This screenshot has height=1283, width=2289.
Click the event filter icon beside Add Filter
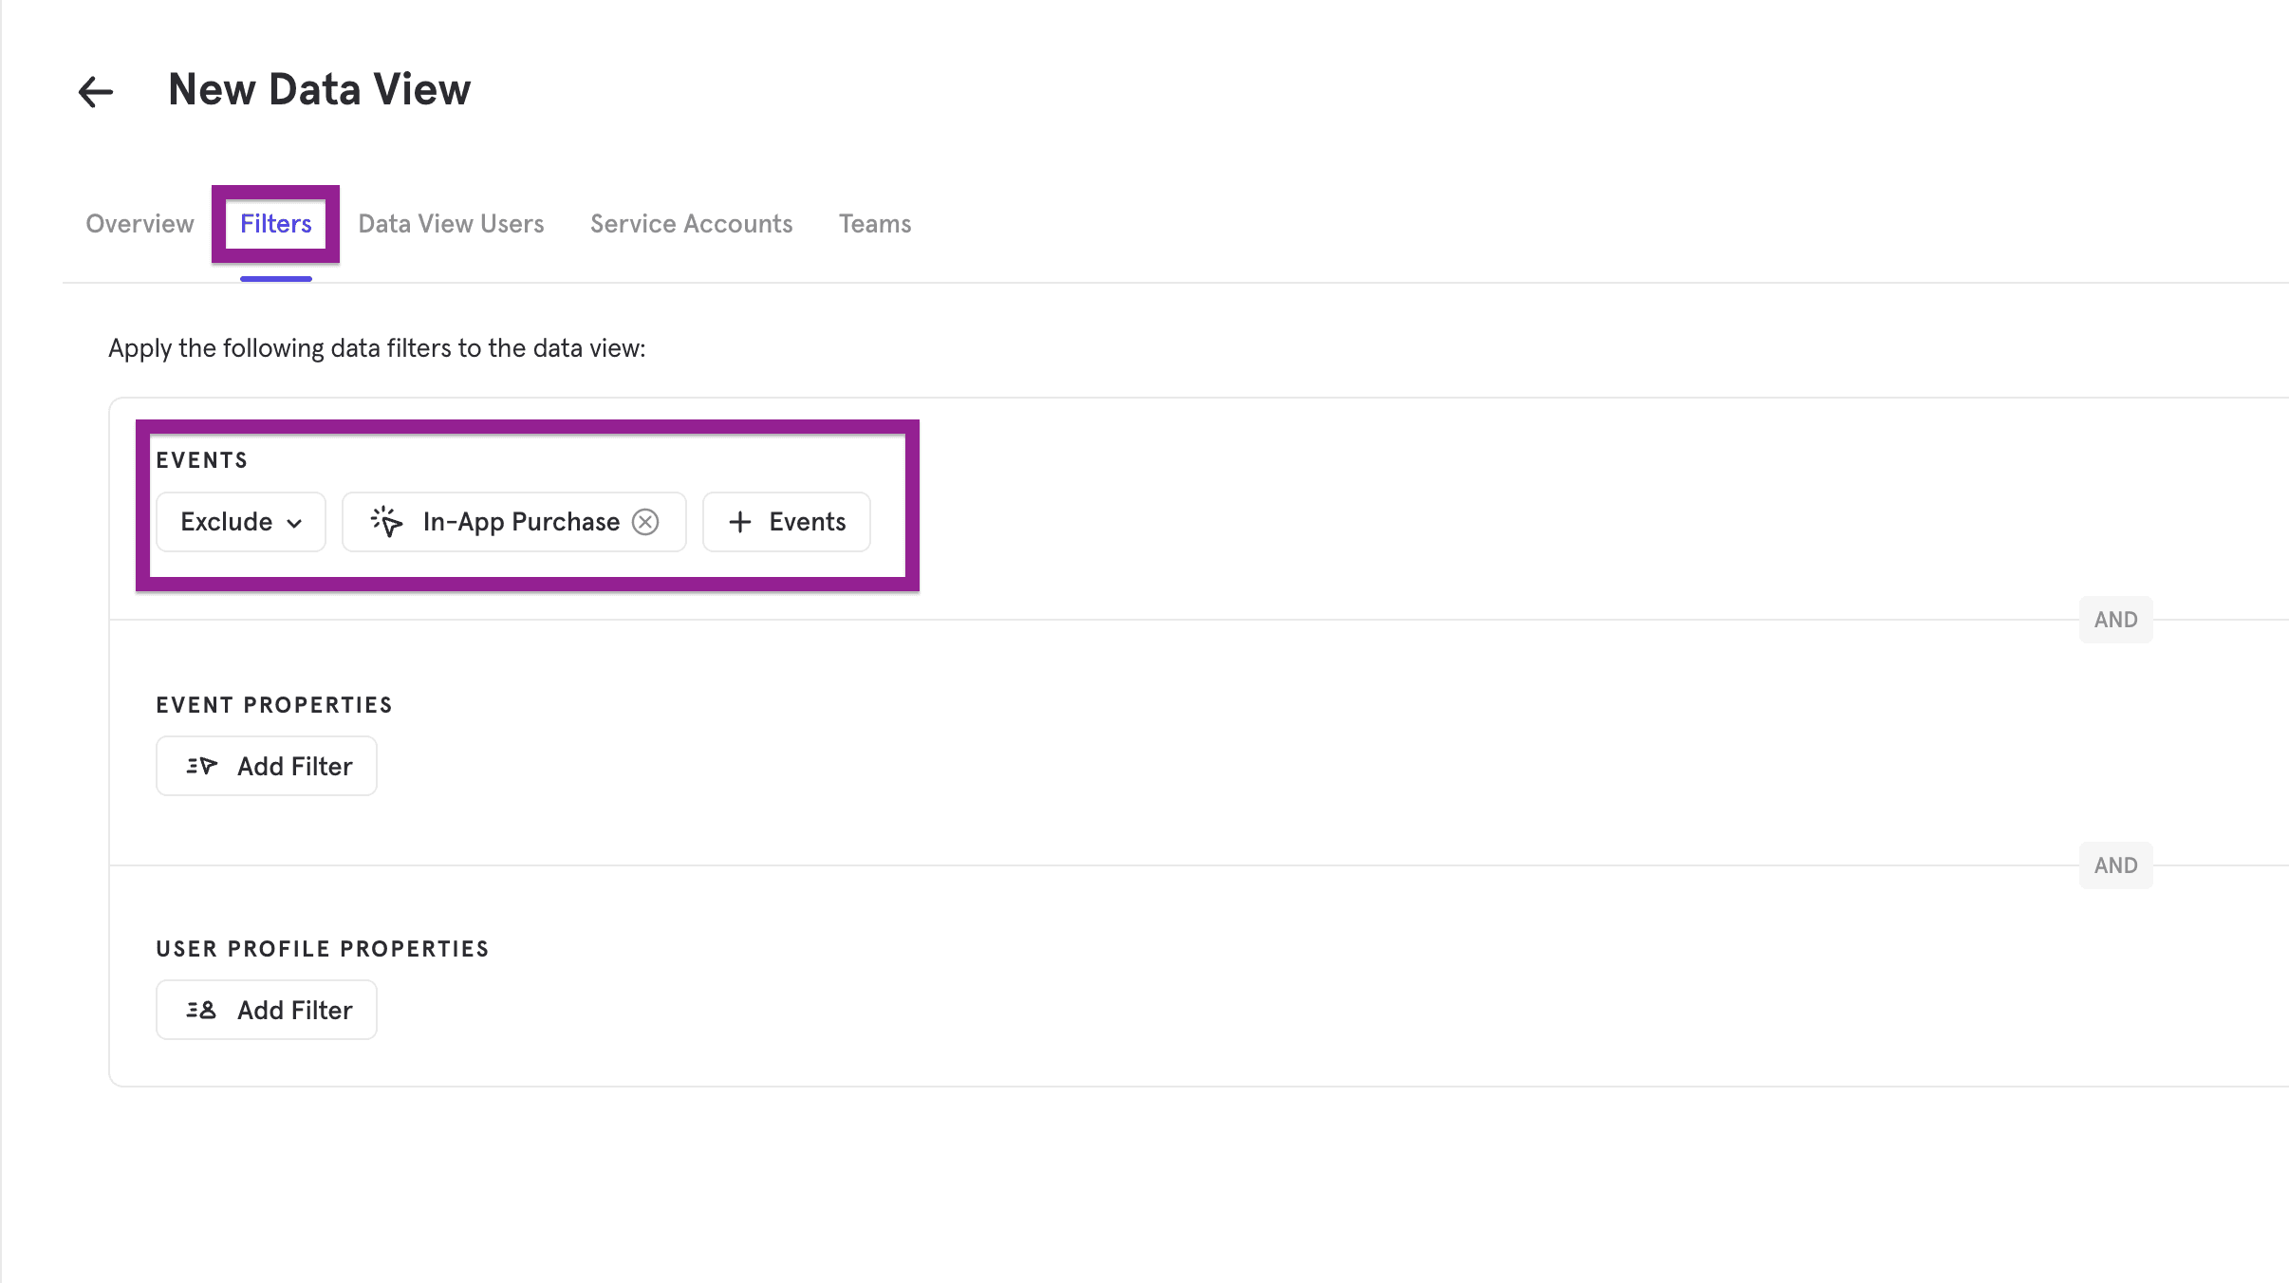click(201, 766)
